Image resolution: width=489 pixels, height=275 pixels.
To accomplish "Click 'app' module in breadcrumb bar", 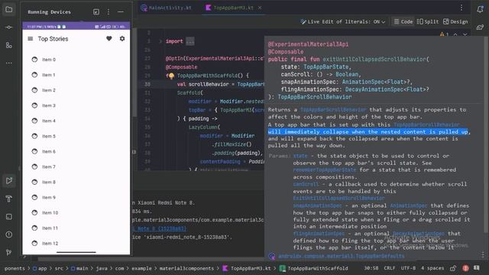I will [40, 268].
